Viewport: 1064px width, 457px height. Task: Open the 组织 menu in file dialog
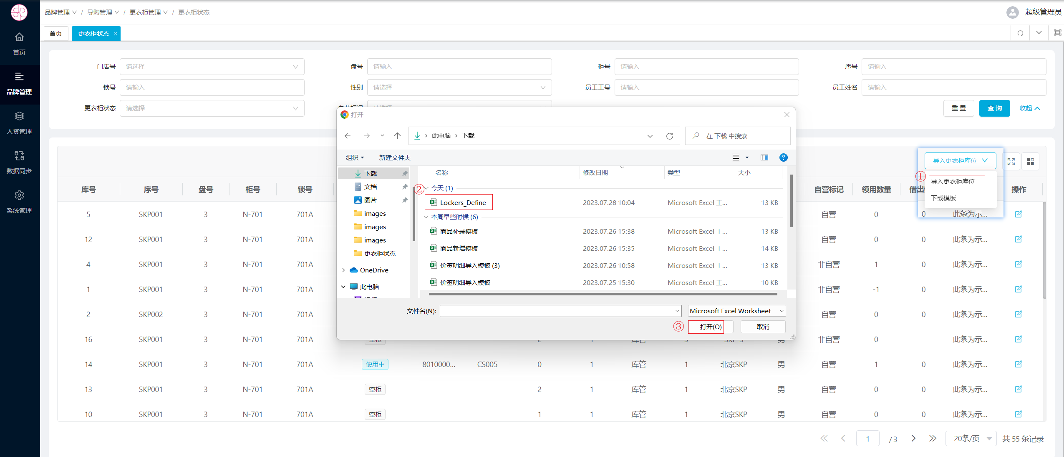355,158
